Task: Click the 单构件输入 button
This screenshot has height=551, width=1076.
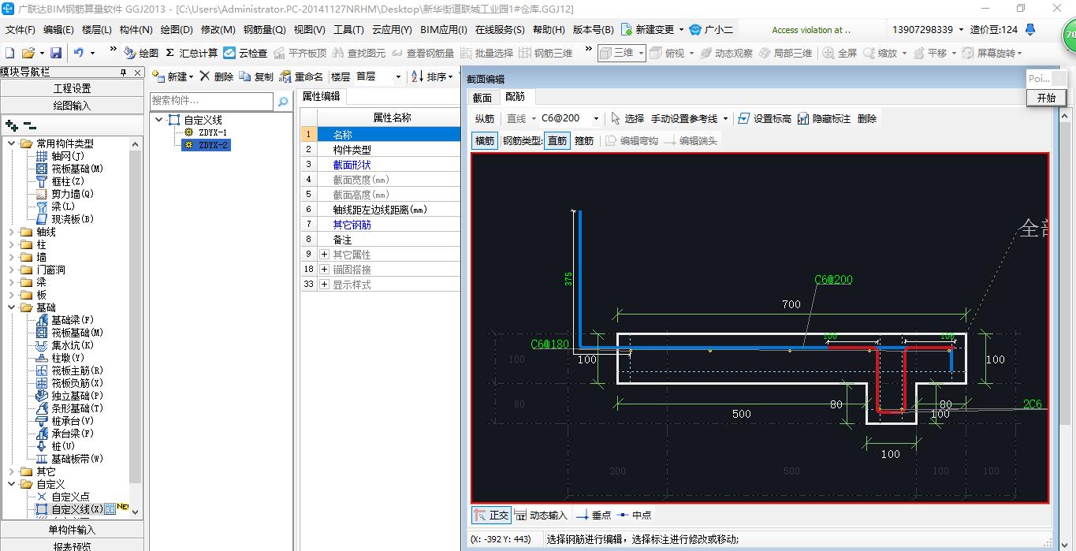Action: pyautogui.click(x=72, y=530)
